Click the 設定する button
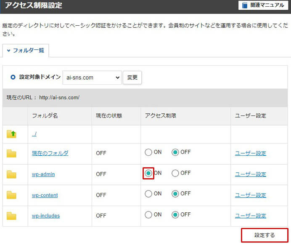 (265, 235)
